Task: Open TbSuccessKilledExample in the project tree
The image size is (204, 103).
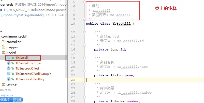Action: (x=33, y=74)
